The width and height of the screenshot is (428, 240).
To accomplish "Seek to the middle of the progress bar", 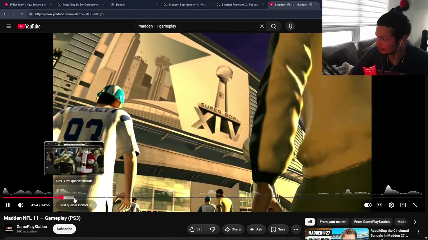I will pos(212,198).
